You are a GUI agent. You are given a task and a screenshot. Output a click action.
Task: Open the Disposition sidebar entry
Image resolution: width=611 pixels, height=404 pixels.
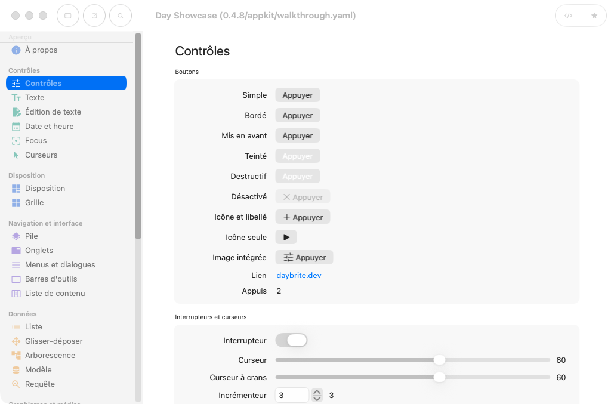click(67, 189)
